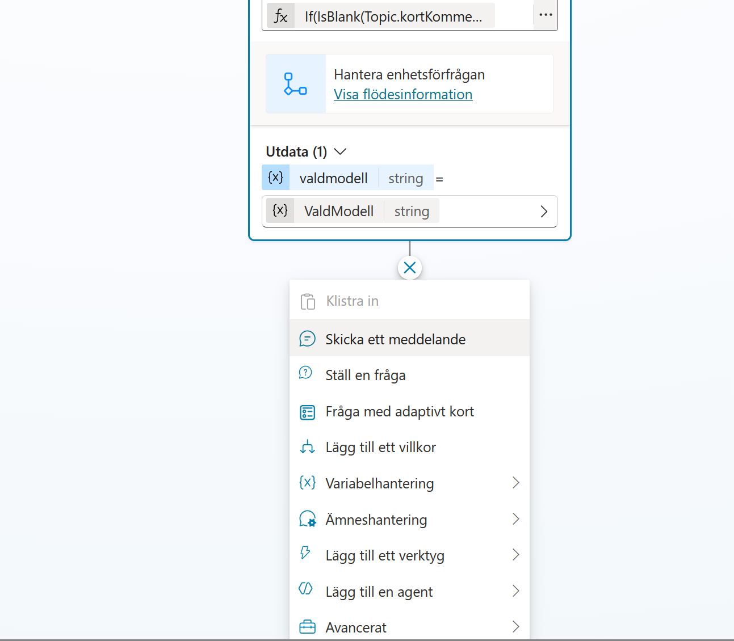The image size is (734, 641).
Task: Click the If(IsBlank(Topic.kortKomme... formula field
Action: (394, 16)
